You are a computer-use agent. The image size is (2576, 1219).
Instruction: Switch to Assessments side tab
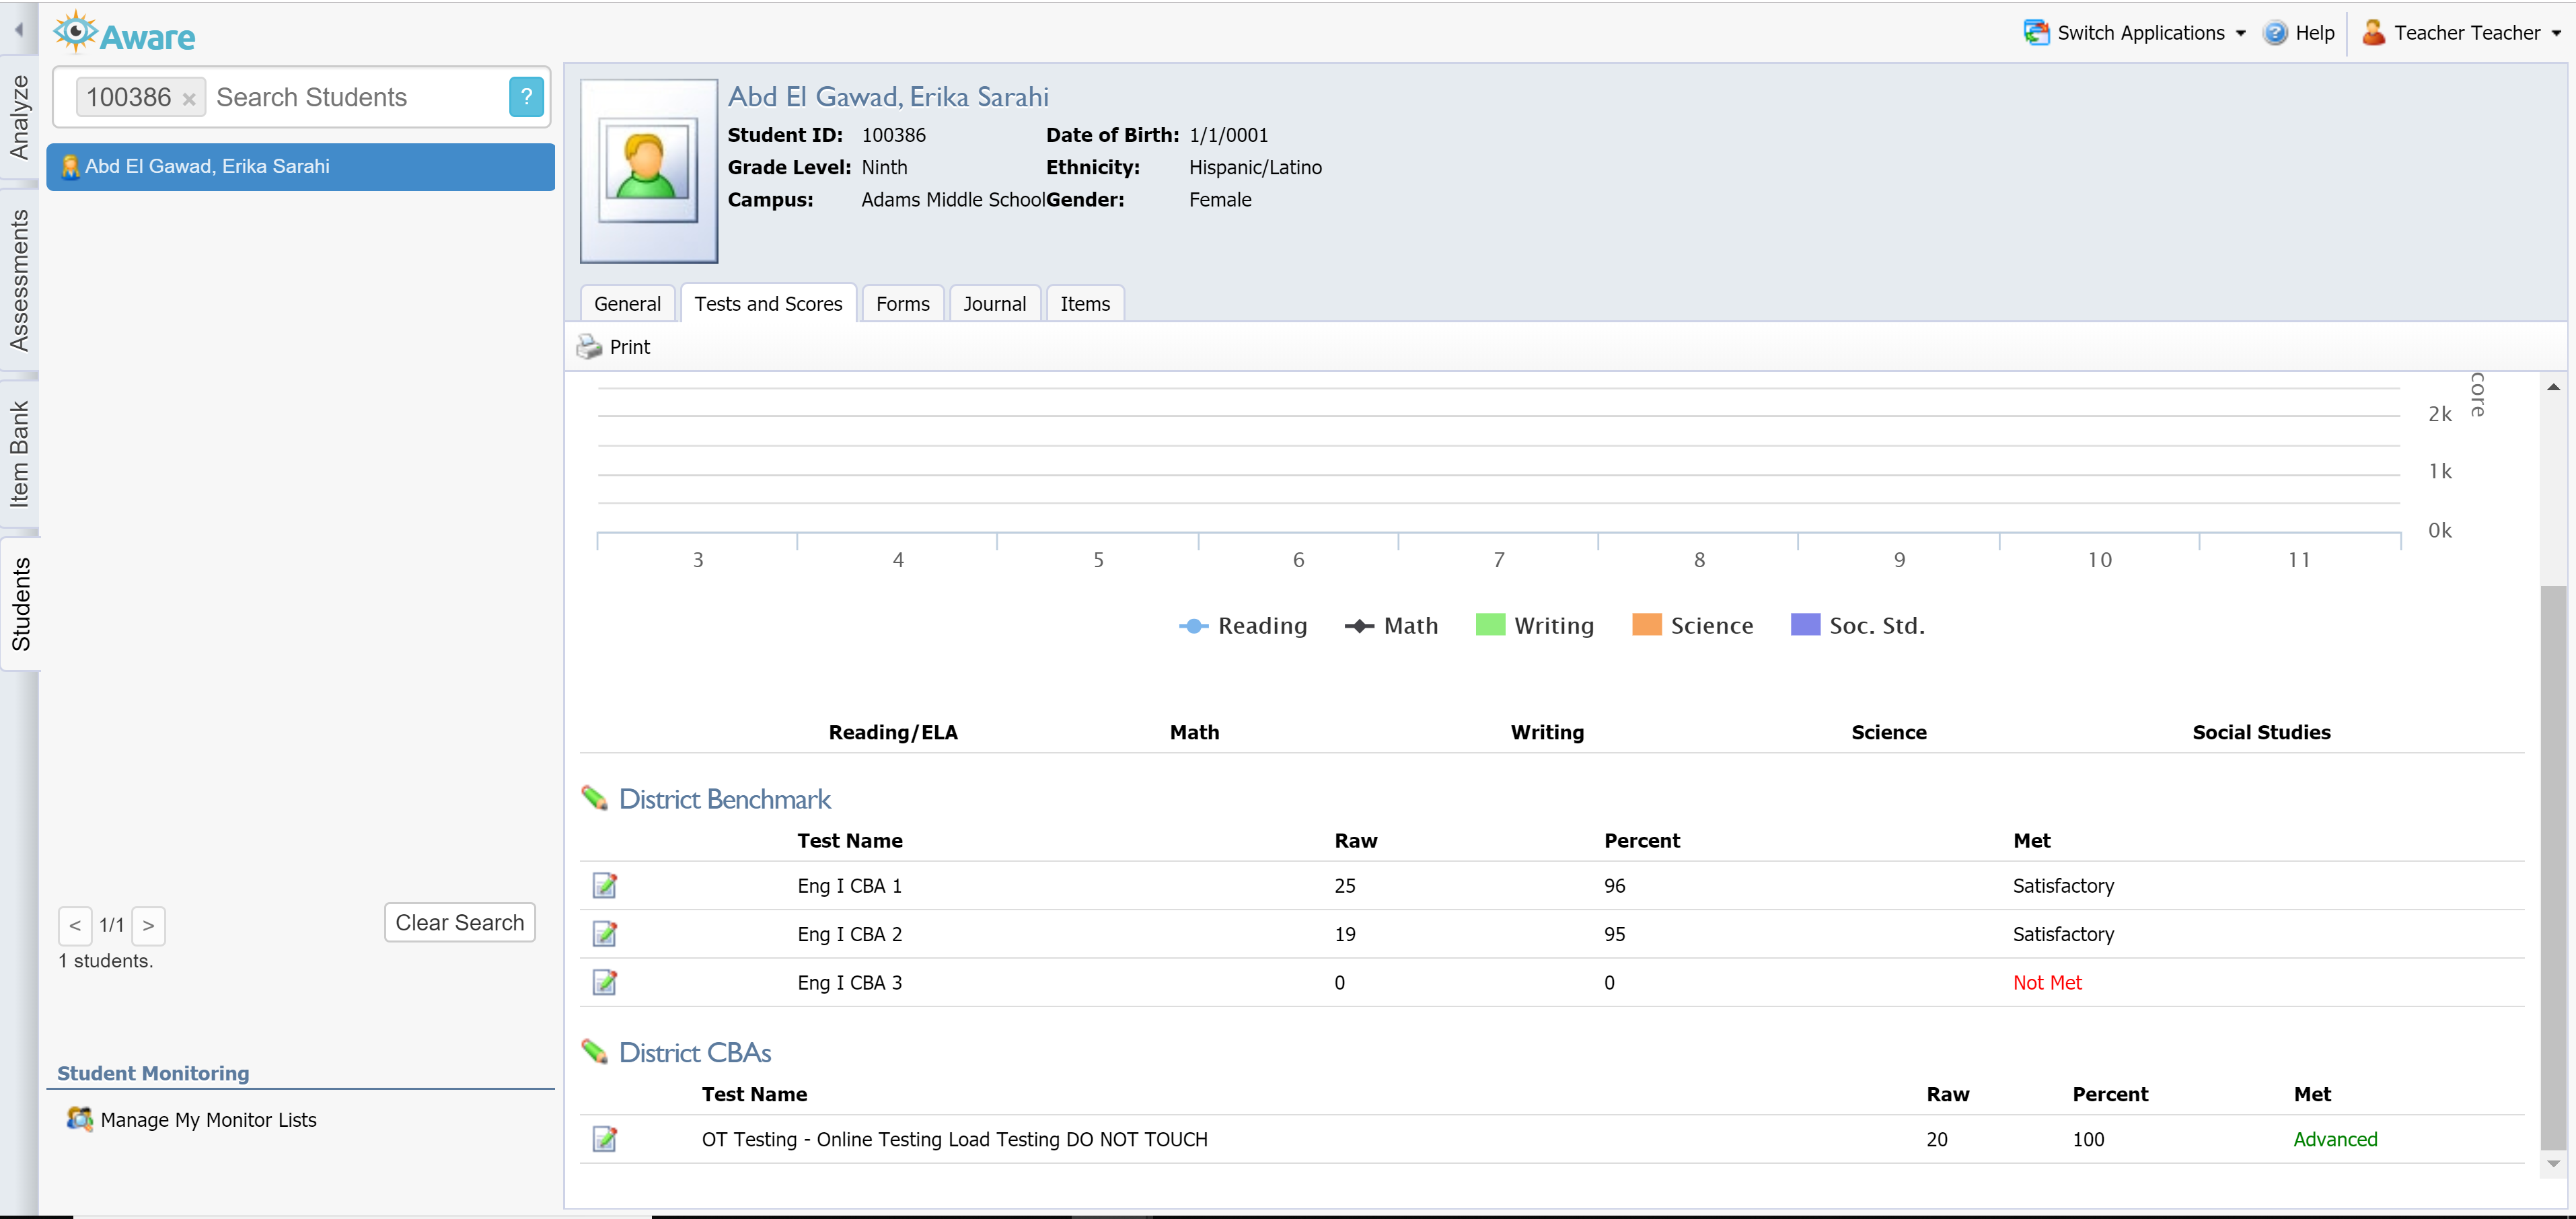pyautogui.click(x=19, y=281)
